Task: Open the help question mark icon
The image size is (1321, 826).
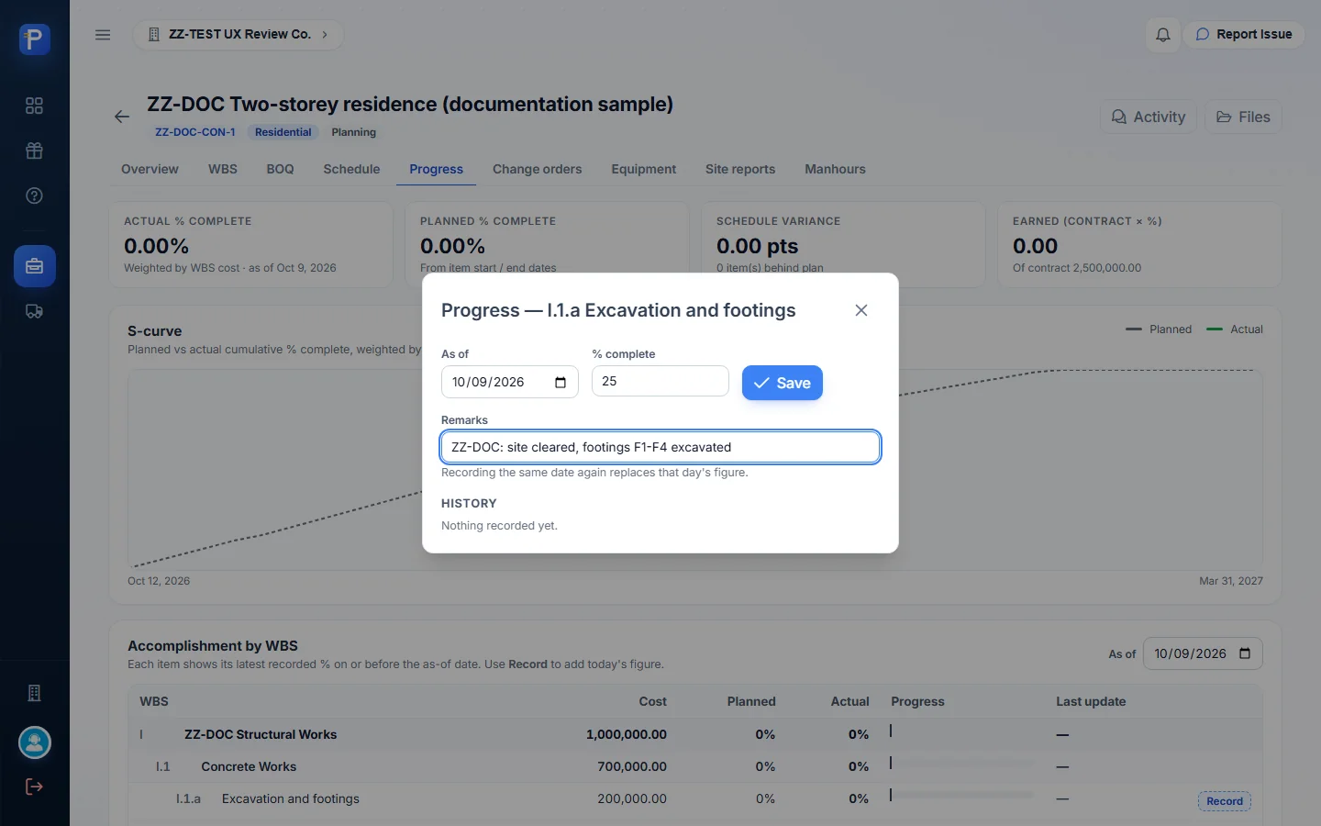Action: tap(35, 195)
